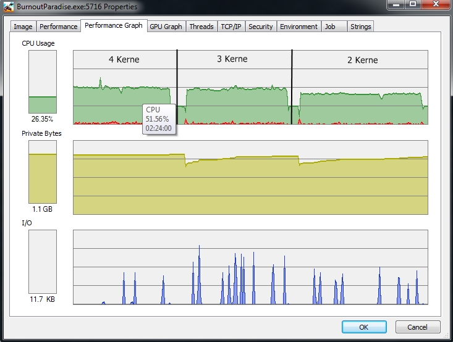Click the window title text BurnoutParadise.exe:5716 Properties
The height and width of the screenshot is (342, 453).
(77, 6)
